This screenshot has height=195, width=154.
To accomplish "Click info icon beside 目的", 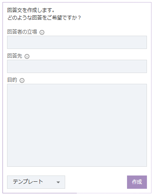I will pyautogui.click(x=22, y=80).
